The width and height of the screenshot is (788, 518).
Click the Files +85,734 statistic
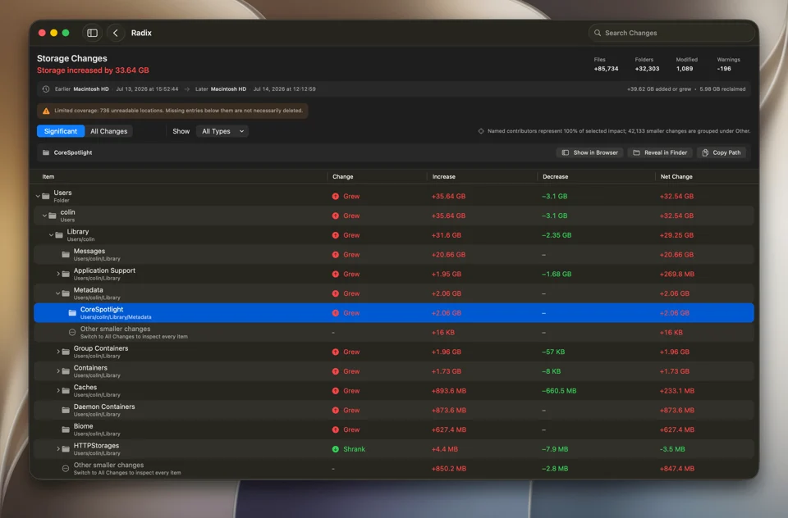coord(606,64)
